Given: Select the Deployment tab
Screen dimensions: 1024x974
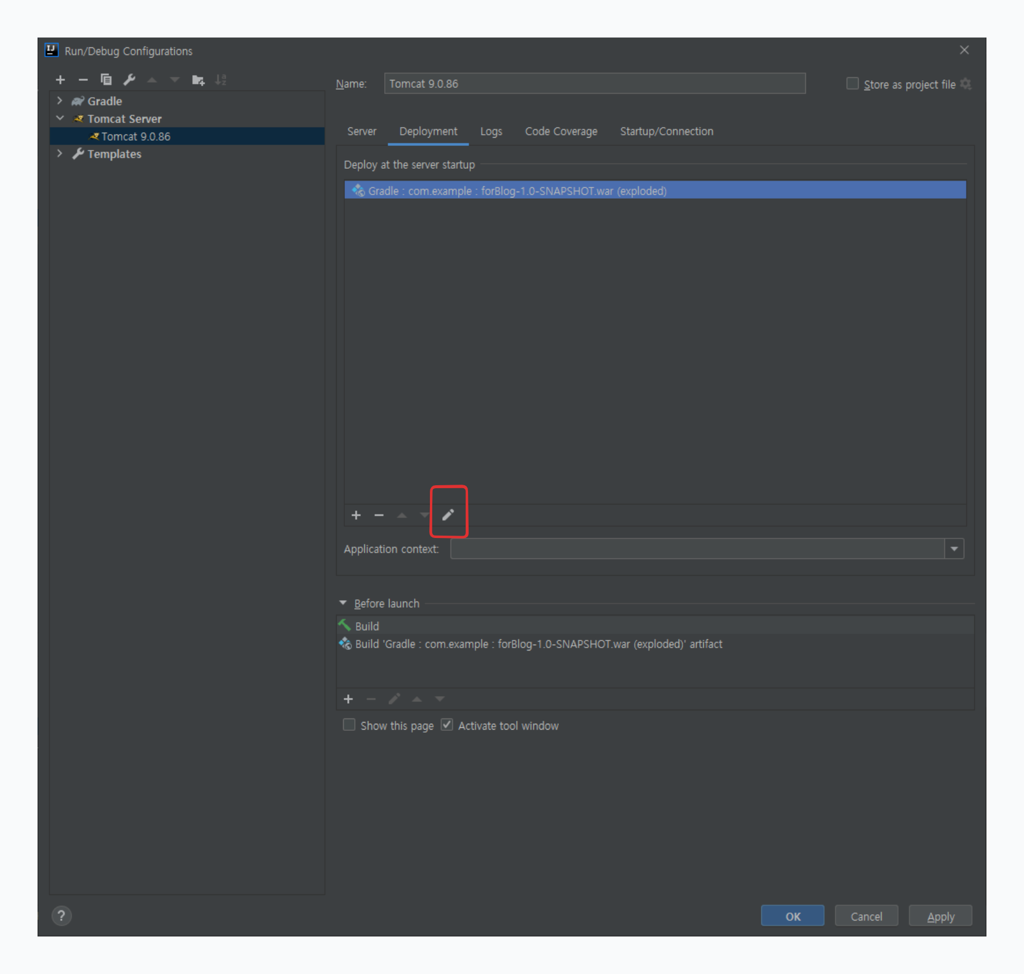Looking at the screenshot, I should [x=428, y=131].
